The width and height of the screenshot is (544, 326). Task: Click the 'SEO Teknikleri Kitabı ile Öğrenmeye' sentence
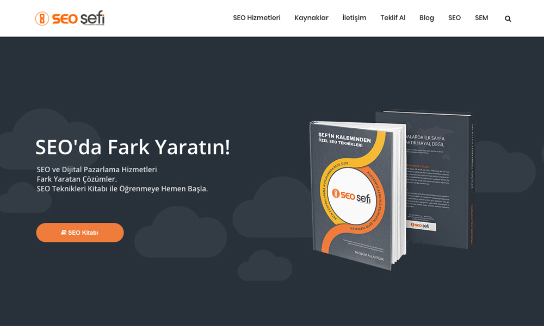coord(122,189)
